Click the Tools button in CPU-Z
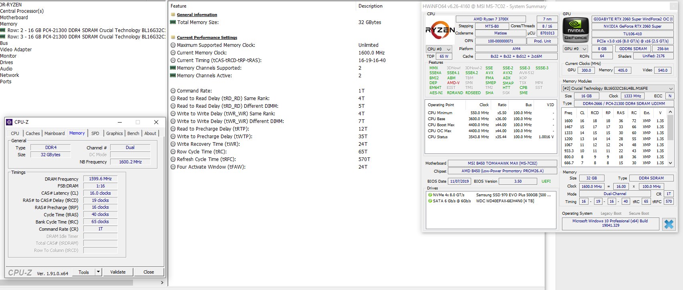The image size is (683, 290). 84,272
